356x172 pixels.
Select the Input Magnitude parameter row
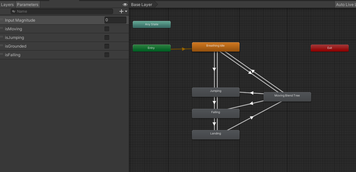pyautogui.click(x=64, y=20)
